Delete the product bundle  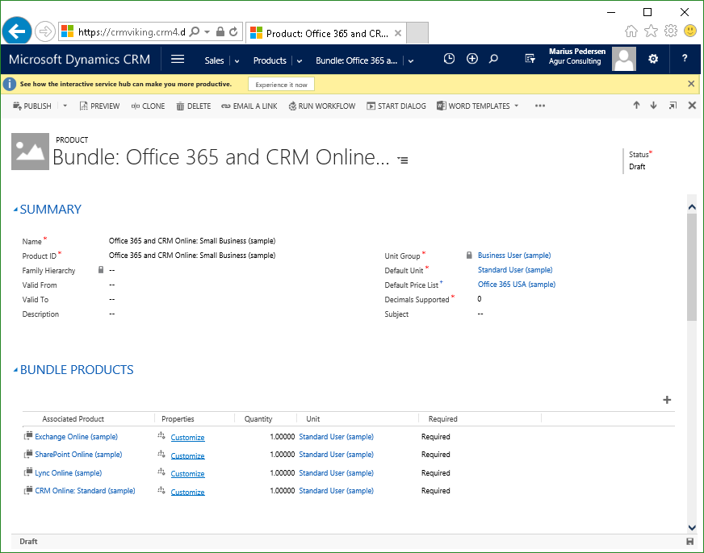tap(194, 106)
